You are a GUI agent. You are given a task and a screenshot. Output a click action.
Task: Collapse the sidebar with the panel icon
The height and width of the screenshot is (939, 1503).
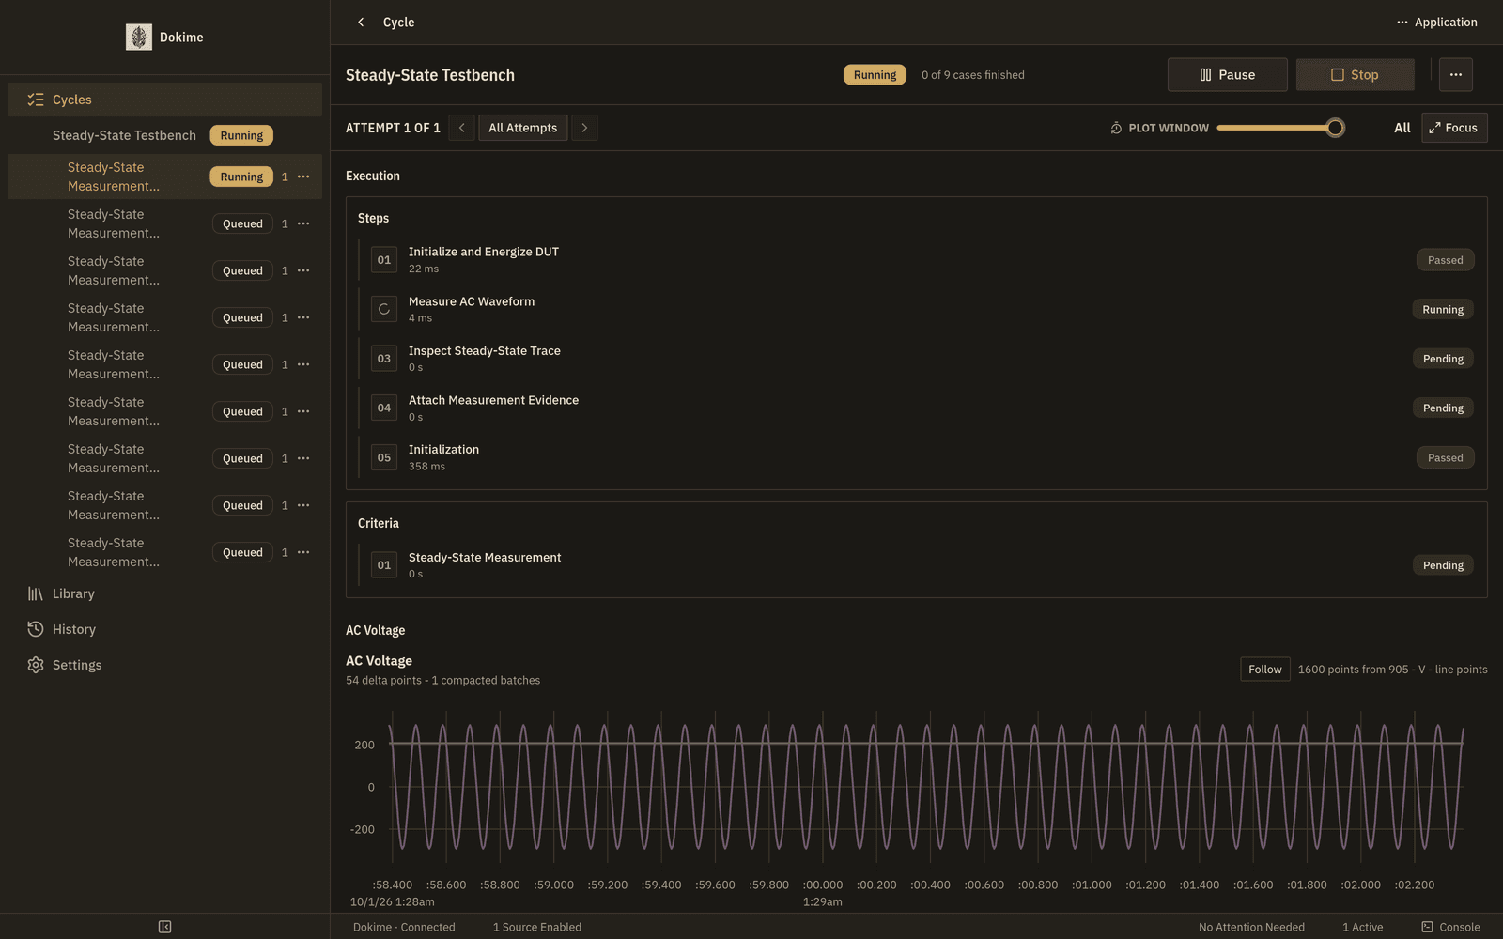[164, 927]
